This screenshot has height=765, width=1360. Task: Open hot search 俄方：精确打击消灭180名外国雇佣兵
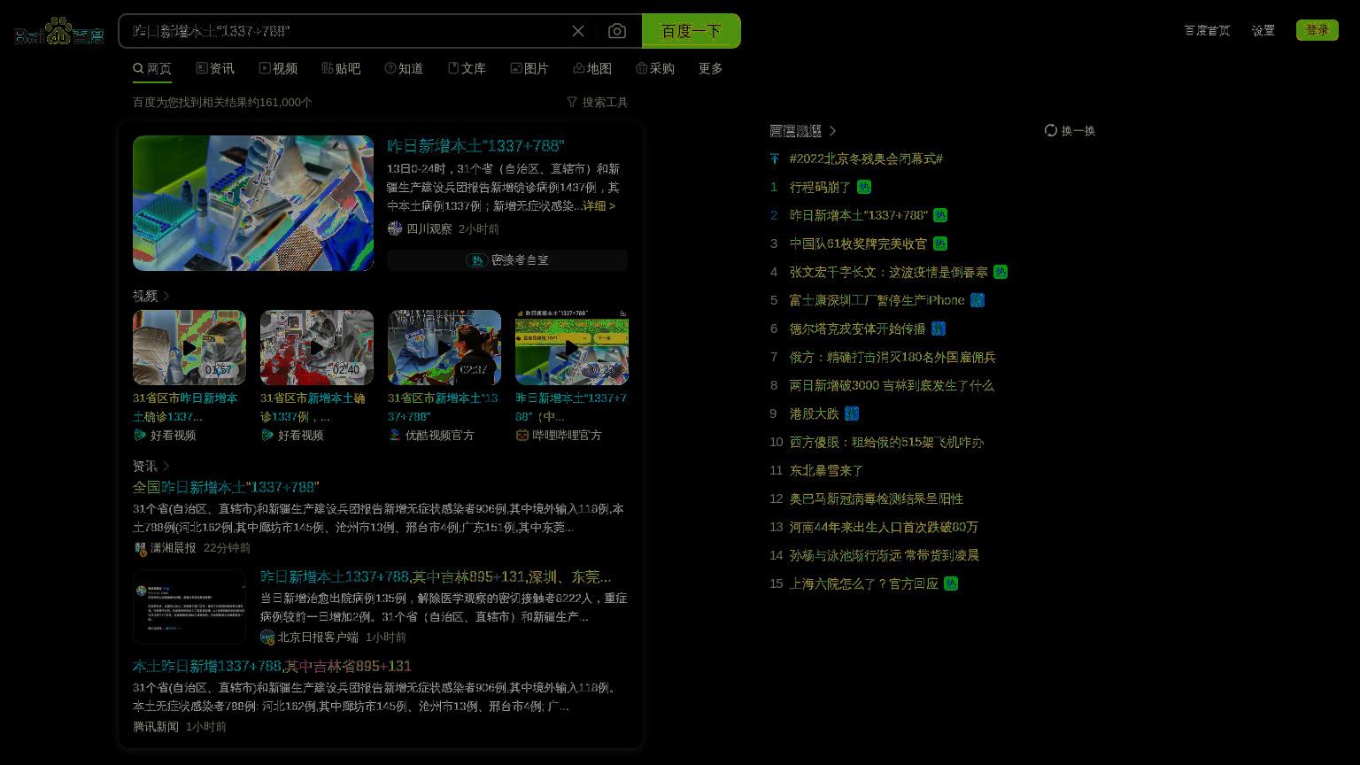892,357
